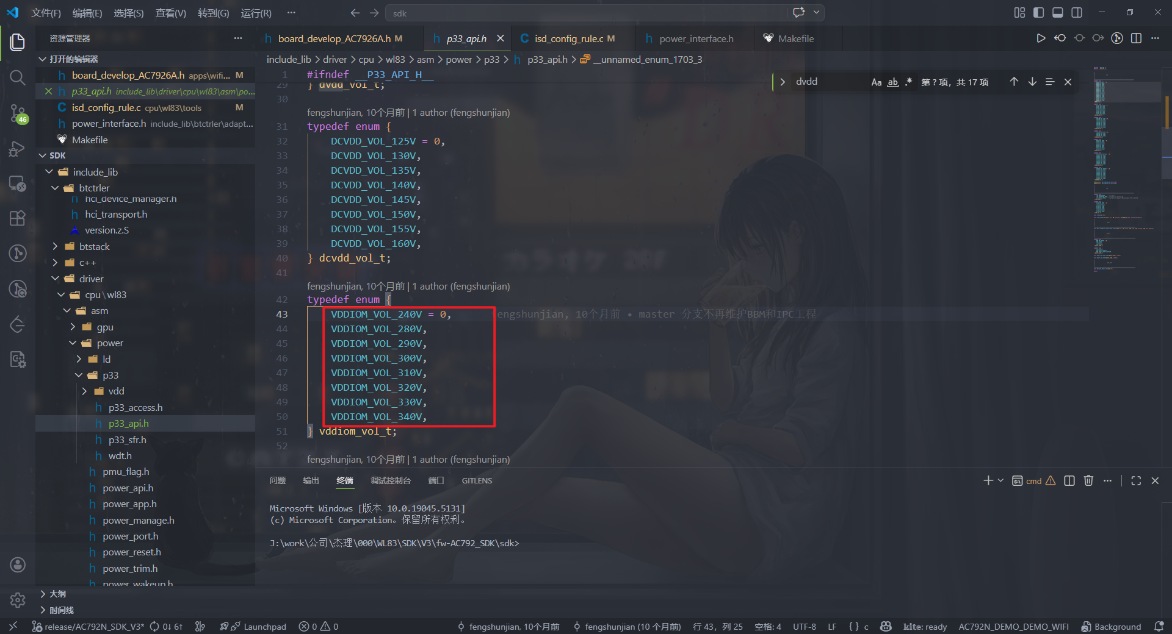Image resolution: width=1172 pixels, height=634 pixels.
Task: Click the editor minimap slider
Action: pyautogui.click(x=1127, y=91)
